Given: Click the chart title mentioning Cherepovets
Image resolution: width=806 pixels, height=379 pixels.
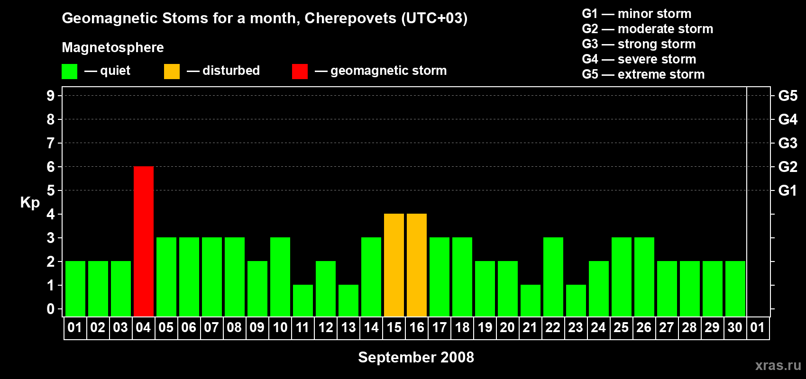Looking at the screenshot, I should point(265,18).
